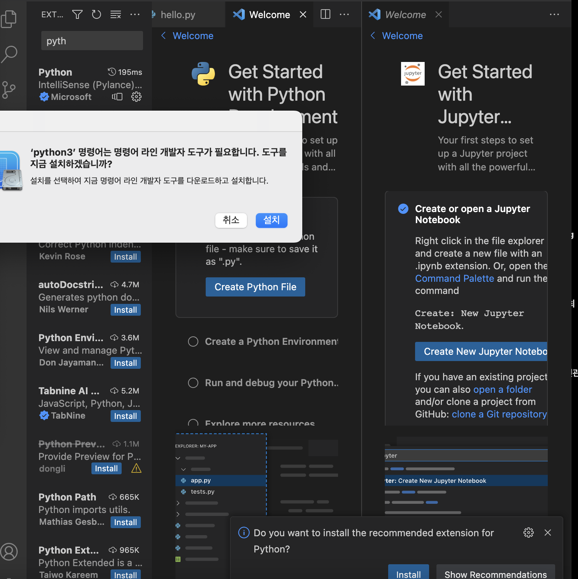Open the Python extension entry by Microsoft
Viewport: 578px width, 579px height.
click(90, 84)
